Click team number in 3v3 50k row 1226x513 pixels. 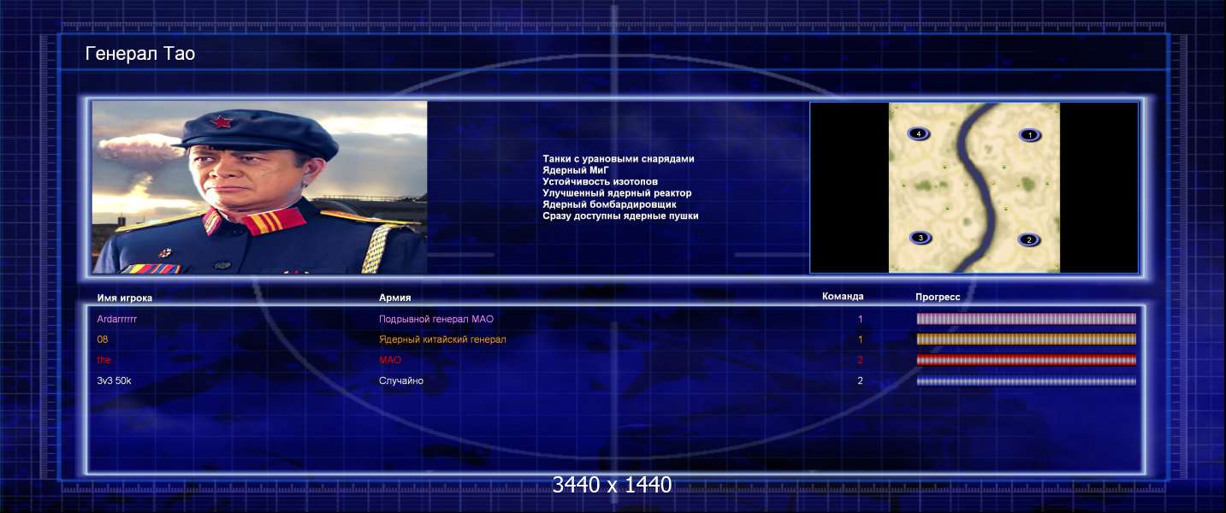(x=861, y=380)
